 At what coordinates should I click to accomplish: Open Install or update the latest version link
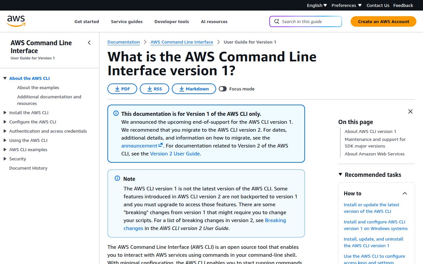371,208
